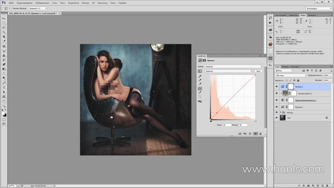Switch to the Контуры tab
This screenshot has height=188, width=334.
coord(295,67)
